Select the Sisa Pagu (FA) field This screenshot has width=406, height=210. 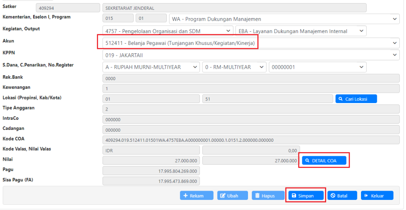coord(151,181)
